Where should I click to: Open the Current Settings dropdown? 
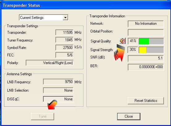click(44, 17)
